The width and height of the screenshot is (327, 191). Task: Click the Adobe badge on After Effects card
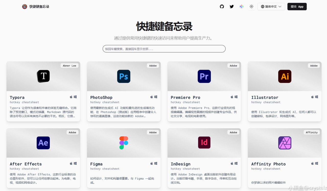coord(73,132)
